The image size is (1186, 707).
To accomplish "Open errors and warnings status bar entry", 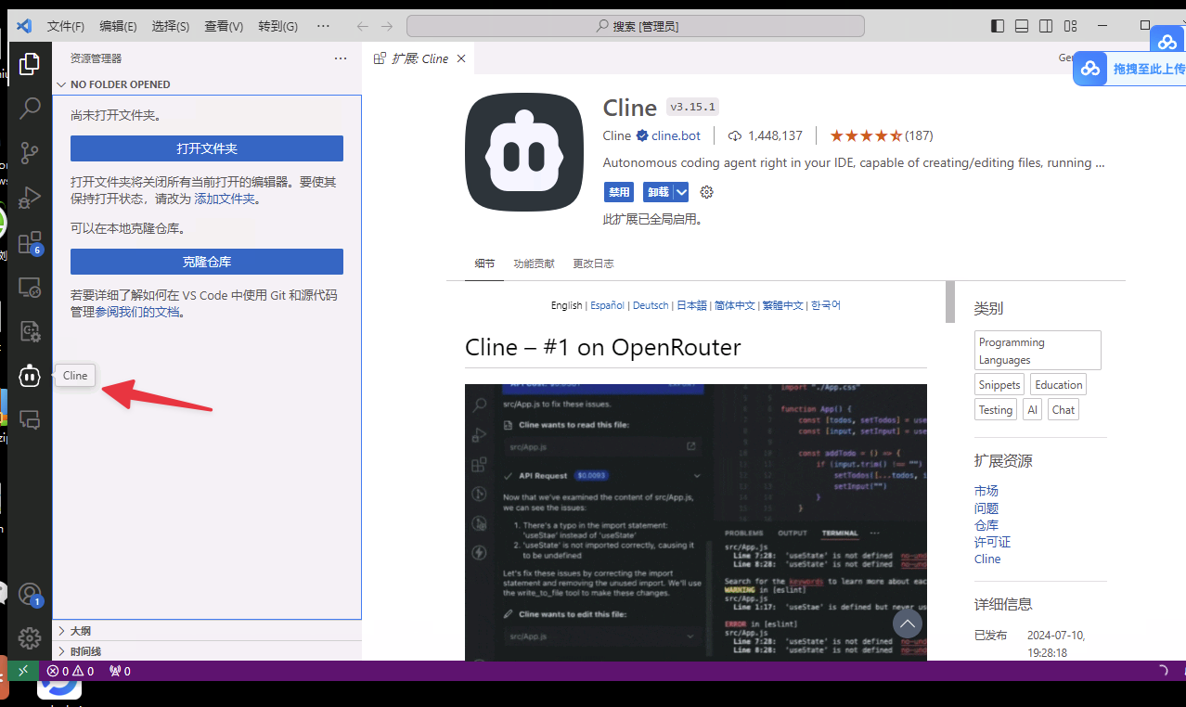I will click(71, 671).
